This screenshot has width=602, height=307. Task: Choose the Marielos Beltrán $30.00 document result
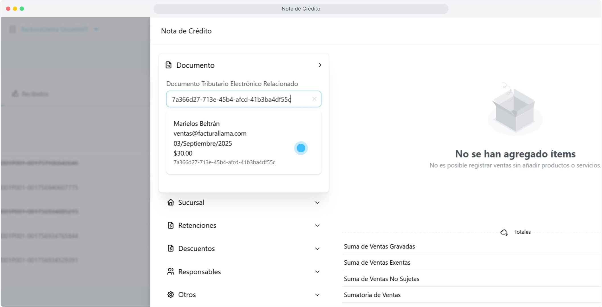pyautogui.click(x=228, y=143)
